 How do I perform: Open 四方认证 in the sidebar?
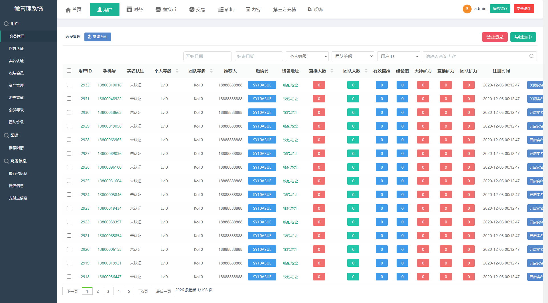coord(16,49)
